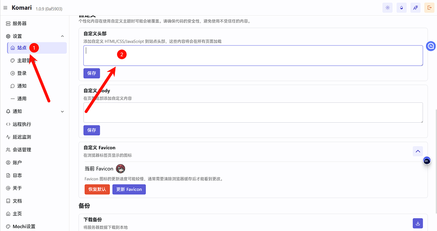Screen dimensions: 437x231
Task: Click the gear icon beside 设置
Action: (x=8, y=36)
